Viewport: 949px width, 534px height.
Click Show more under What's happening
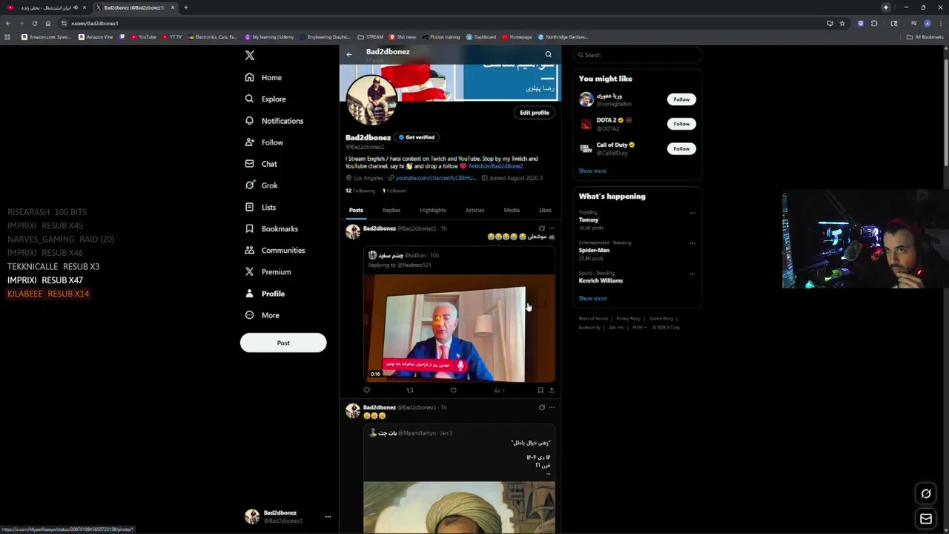coord(592,298)
